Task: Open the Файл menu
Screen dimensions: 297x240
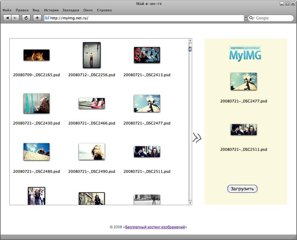Action: 7,10
